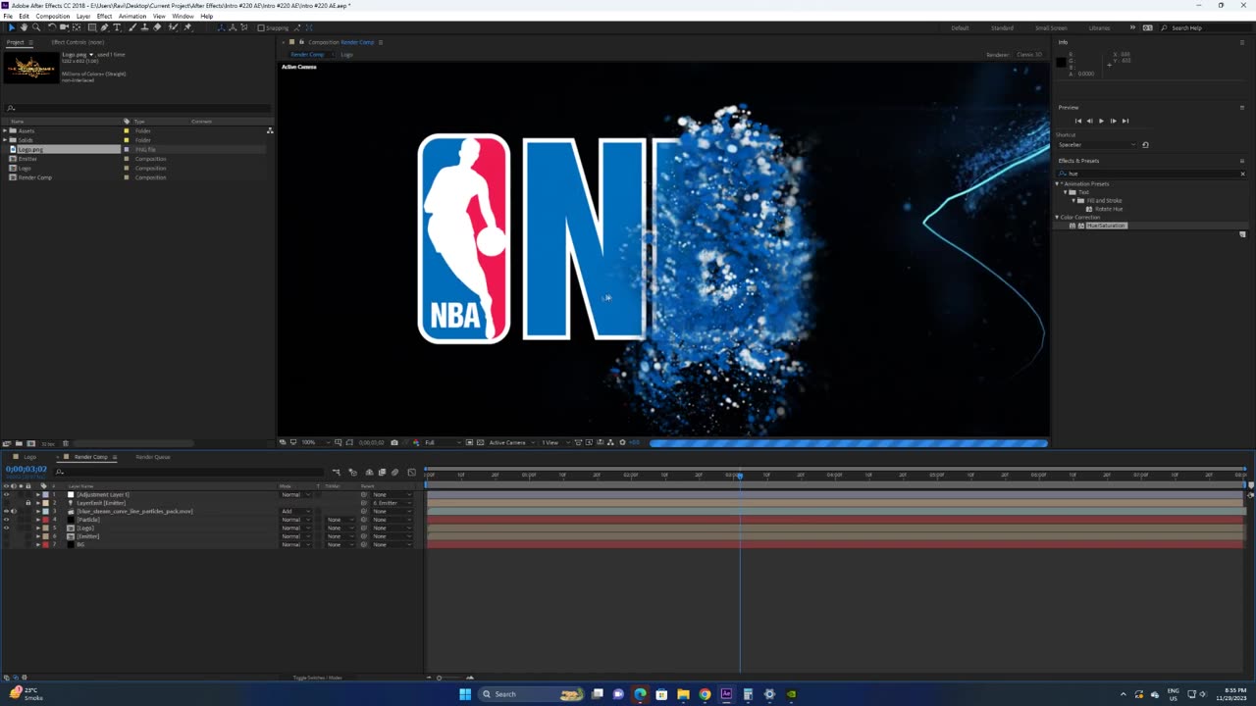Click the Local Axis Mode icon

pos(222,27)
